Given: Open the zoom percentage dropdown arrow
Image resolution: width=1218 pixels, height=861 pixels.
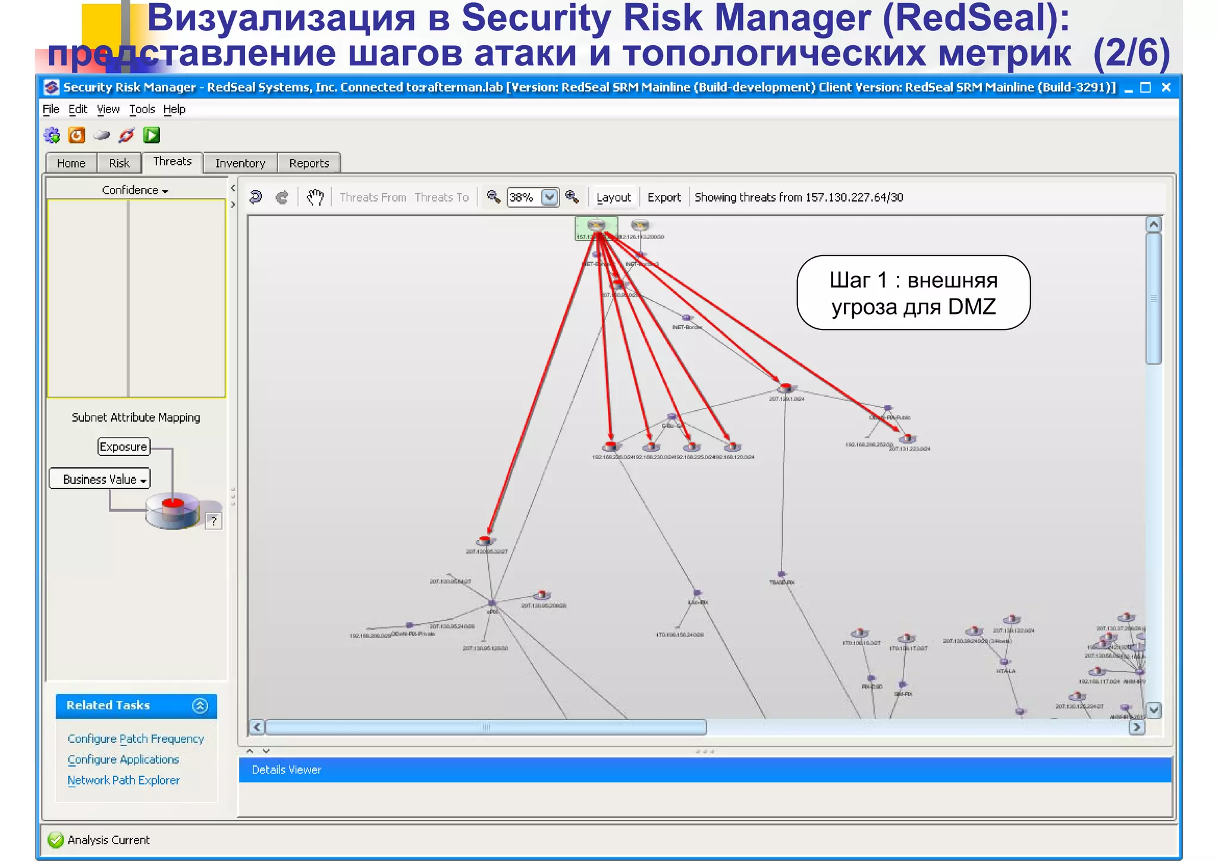Looking at the screenshot, I should [x=550, y=197].
